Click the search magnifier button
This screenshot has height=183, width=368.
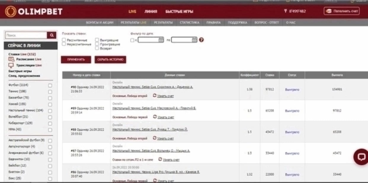(52, 35)
